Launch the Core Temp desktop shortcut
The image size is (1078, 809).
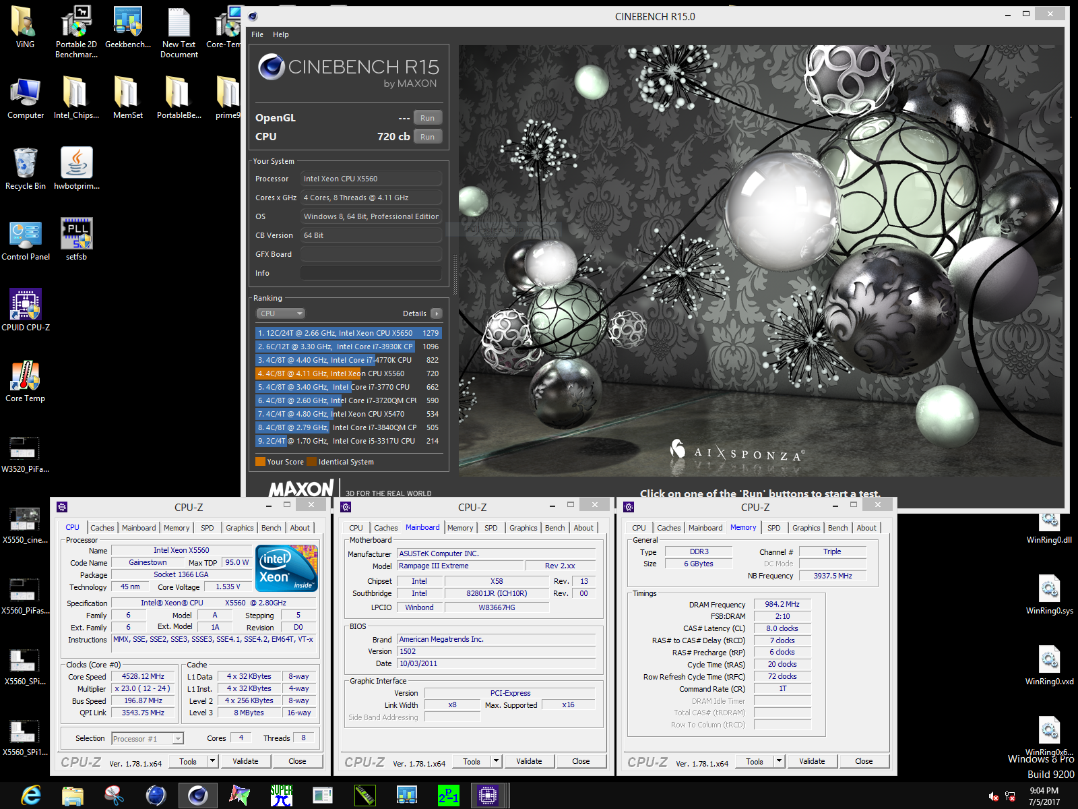click(x=26, y=381)
